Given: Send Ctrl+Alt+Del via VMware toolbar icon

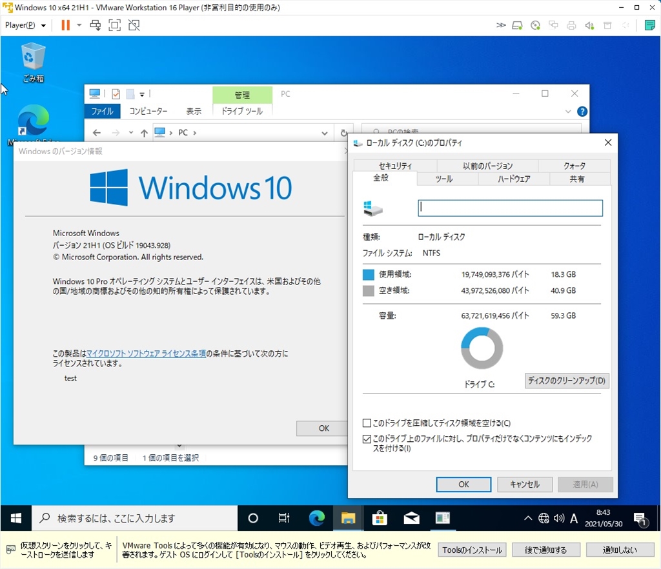Looking at the screenshot, I should coord(96,25).
